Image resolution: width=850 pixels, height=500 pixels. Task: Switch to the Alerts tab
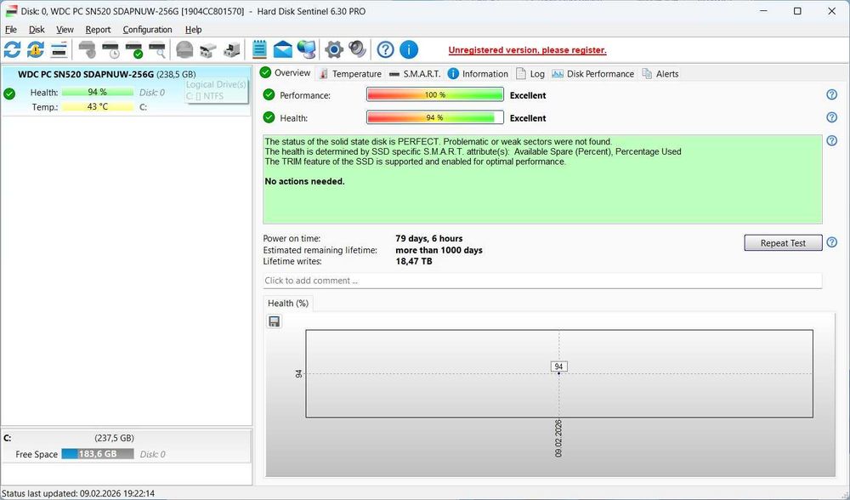click(660, 74)
